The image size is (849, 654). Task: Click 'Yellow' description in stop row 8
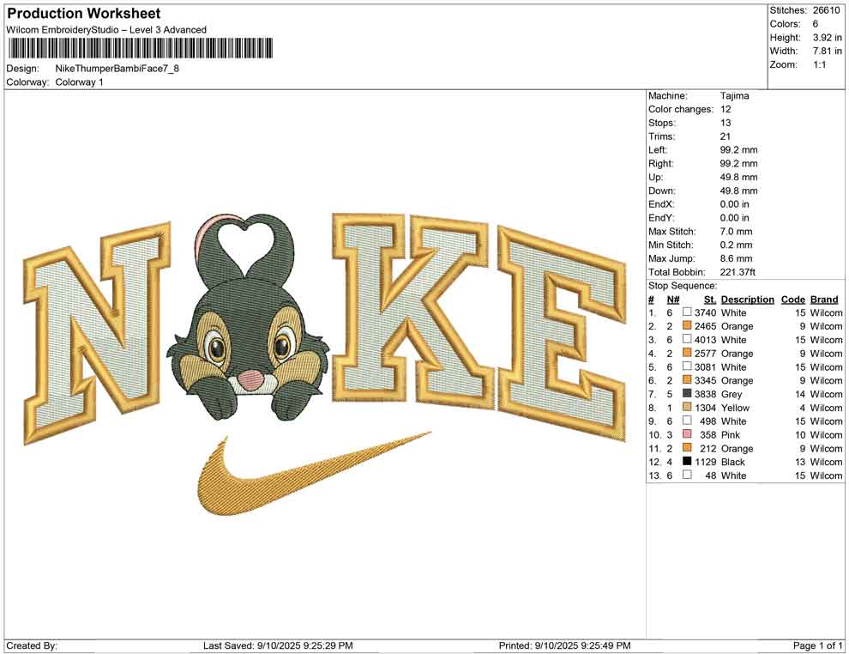point(735,408)
